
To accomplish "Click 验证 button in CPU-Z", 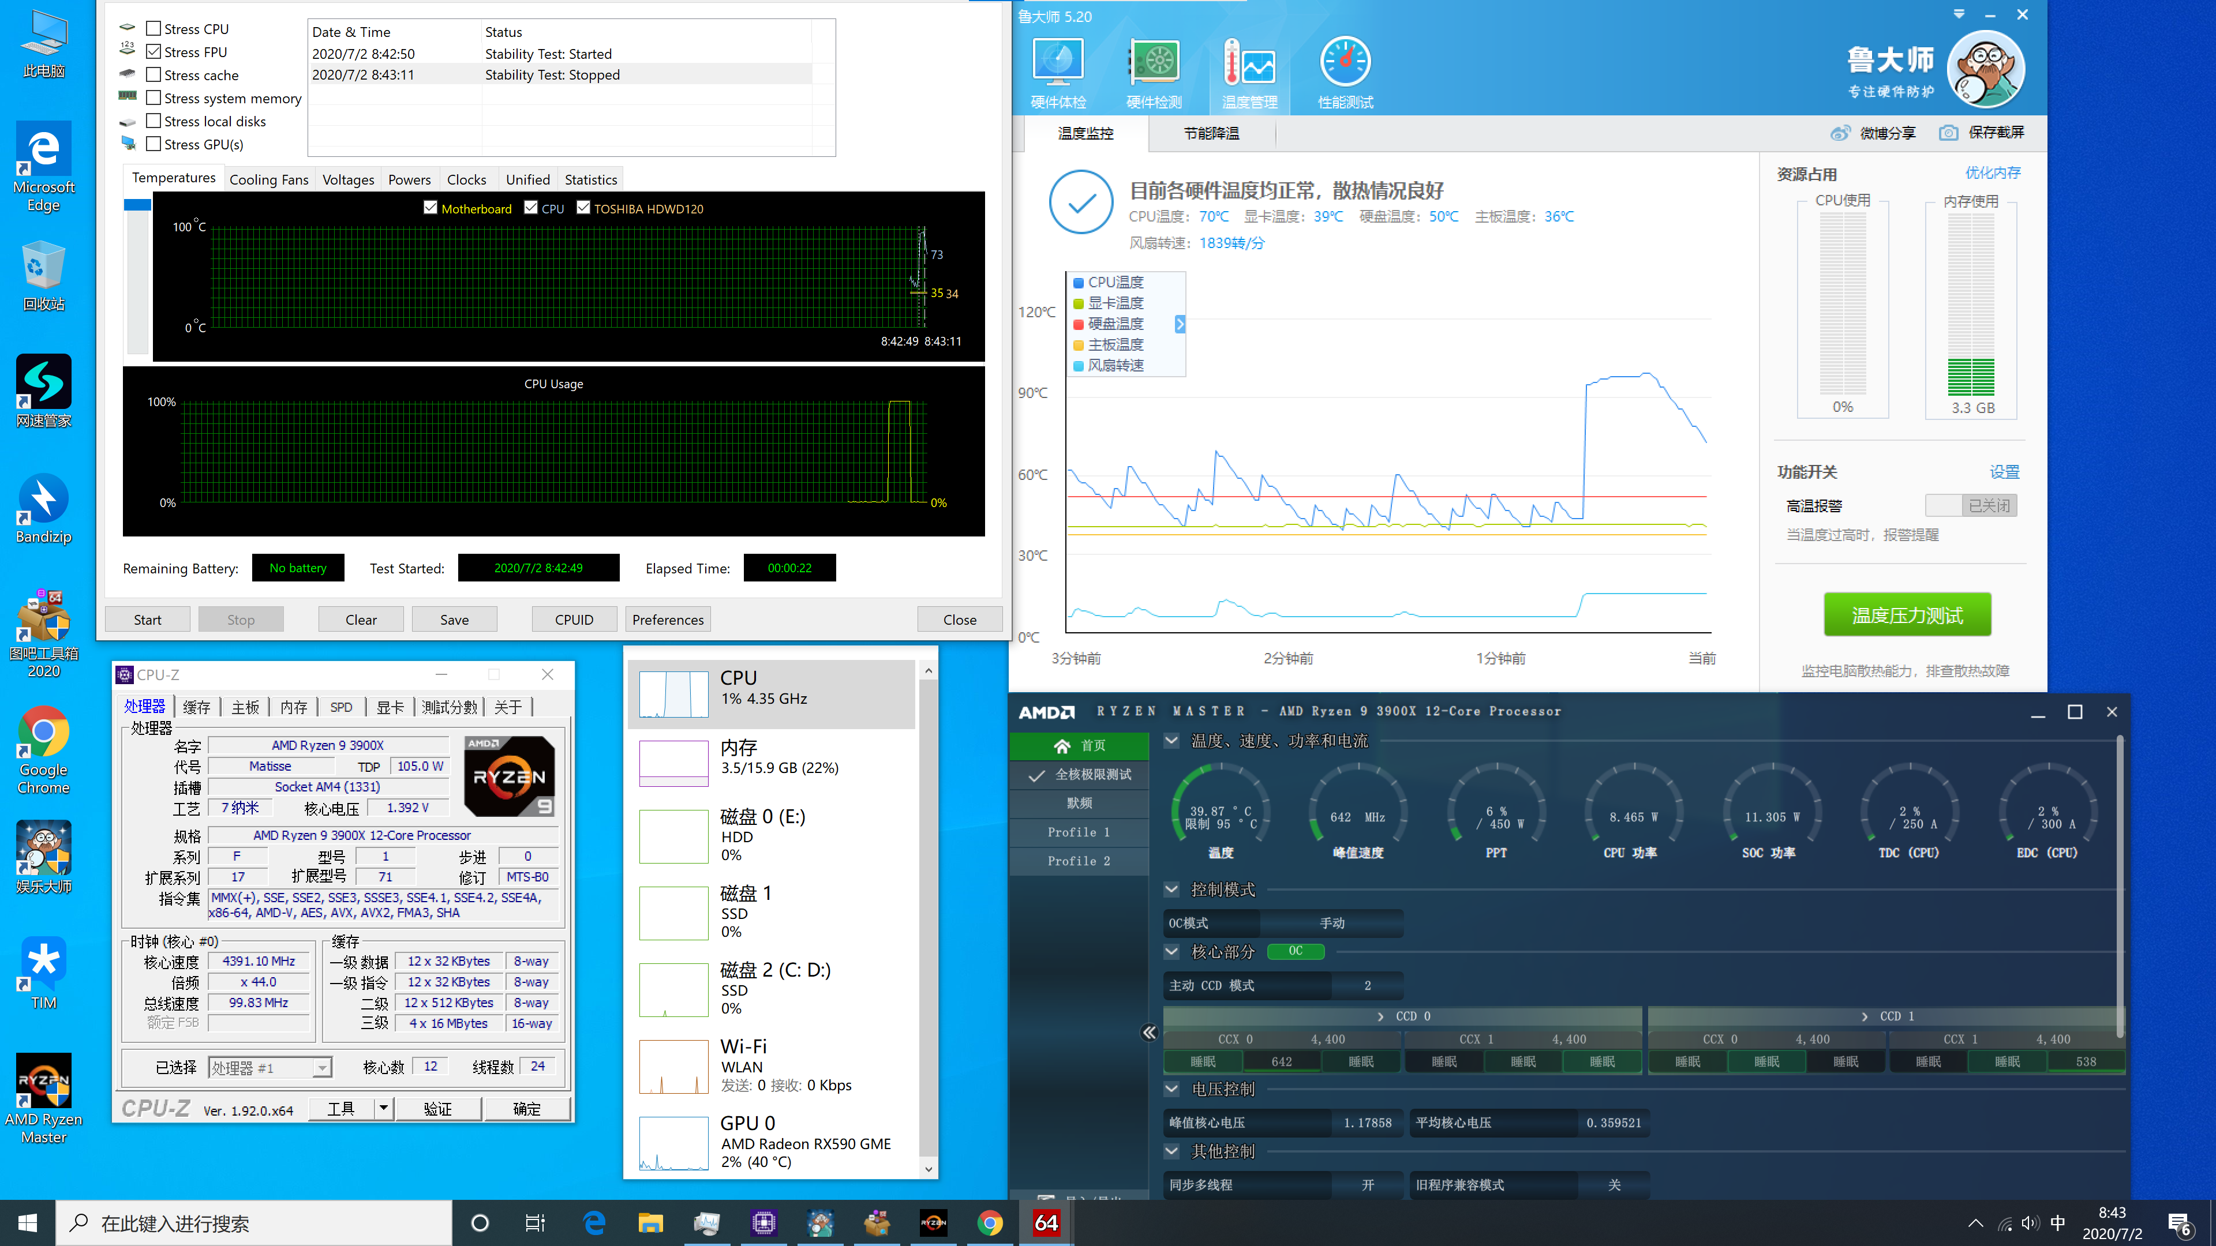I will tap(438, 1108).
